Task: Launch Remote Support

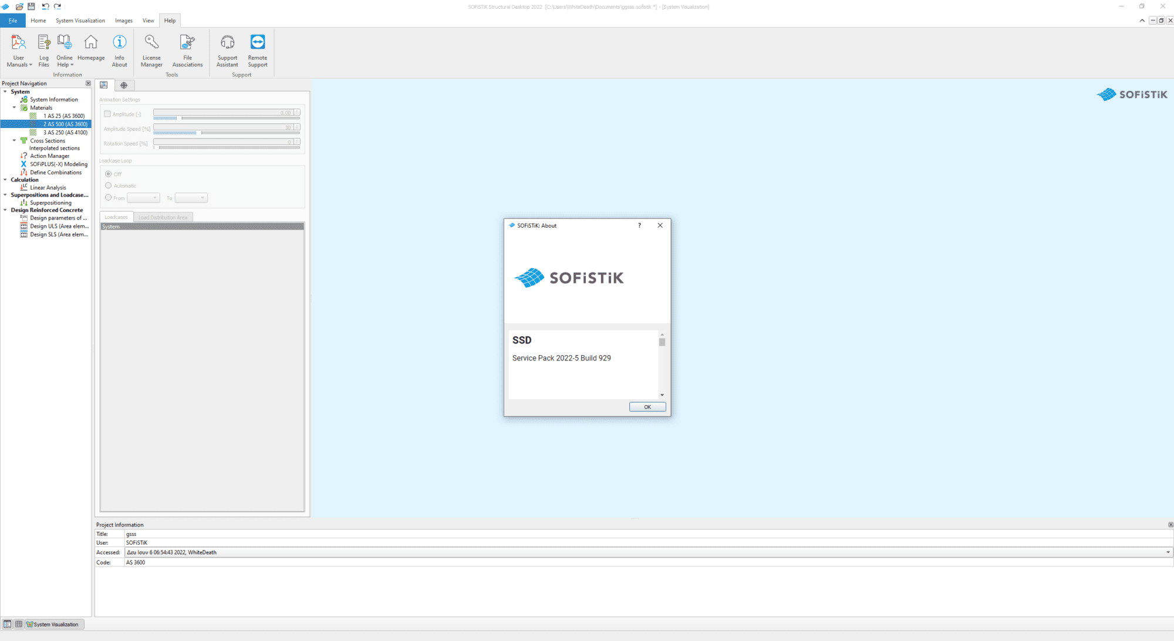Action: (258, 50)
